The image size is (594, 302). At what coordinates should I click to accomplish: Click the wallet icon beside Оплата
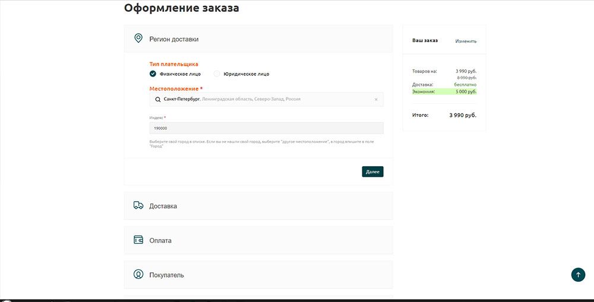[x=138, y=240]
